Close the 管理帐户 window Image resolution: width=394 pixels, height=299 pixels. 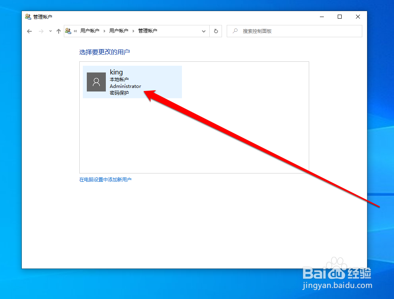[x=358, y=17]
